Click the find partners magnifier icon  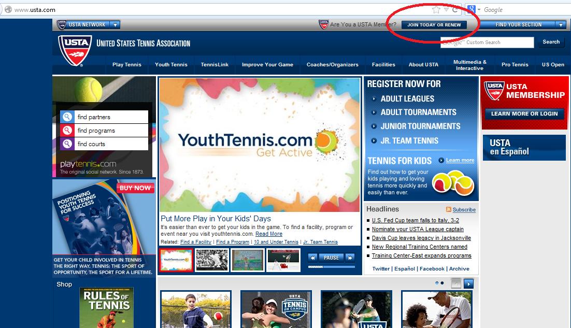pos(66,117)
